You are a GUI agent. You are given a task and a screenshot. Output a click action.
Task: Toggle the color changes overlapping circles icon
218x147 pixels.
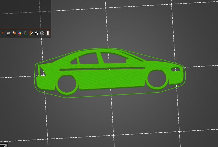pos(20,33)
